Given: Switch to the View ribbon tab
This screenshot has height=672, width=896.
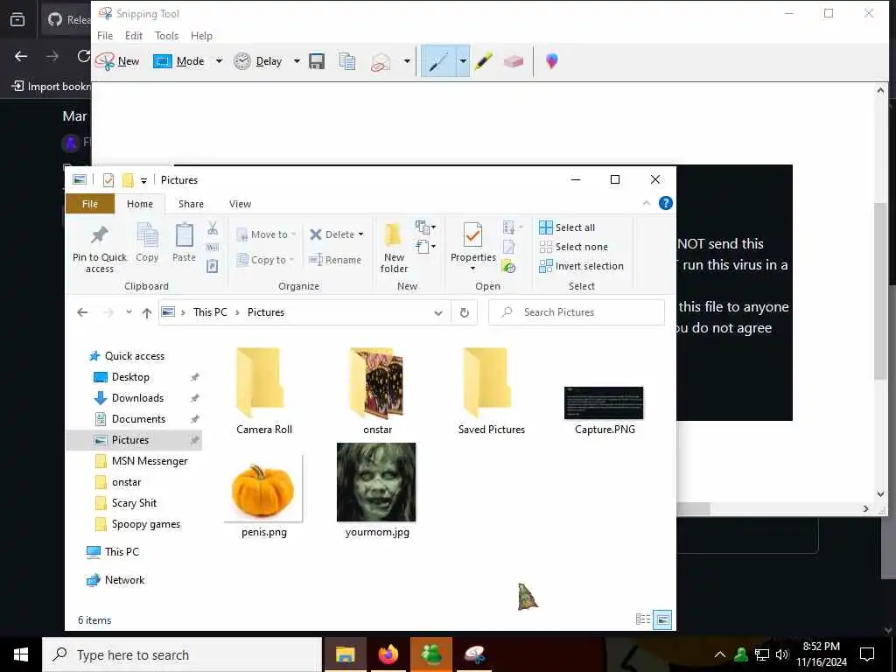Looking at the screenshot, I should [240, 204].
